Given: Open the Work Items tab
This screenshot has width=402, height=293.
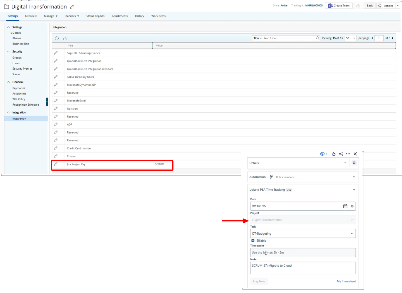Looking at the screenshot, I should click(x=159, y=16).
